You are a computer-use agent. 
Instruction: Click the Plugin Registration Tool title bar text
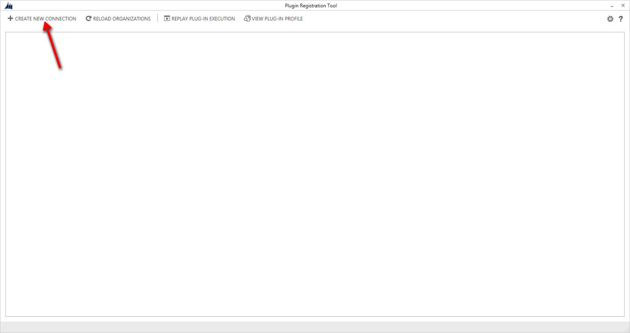[x=310, y=5]
